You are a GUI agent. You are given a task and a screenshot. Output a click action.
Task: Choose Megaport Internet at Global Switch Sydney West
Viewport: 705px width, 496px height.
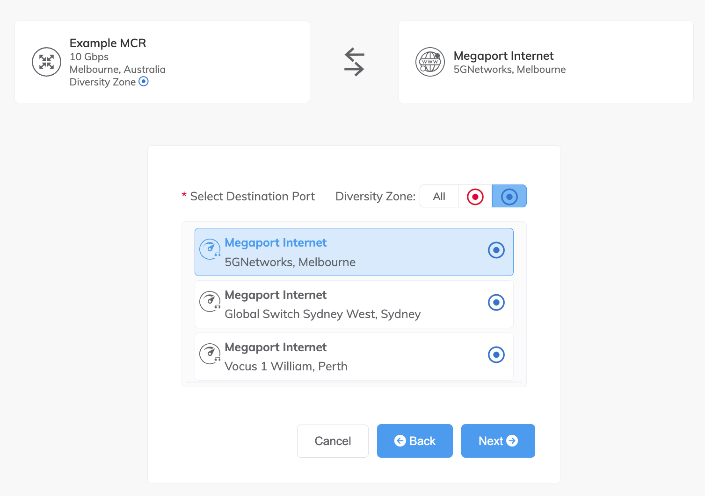354,304
